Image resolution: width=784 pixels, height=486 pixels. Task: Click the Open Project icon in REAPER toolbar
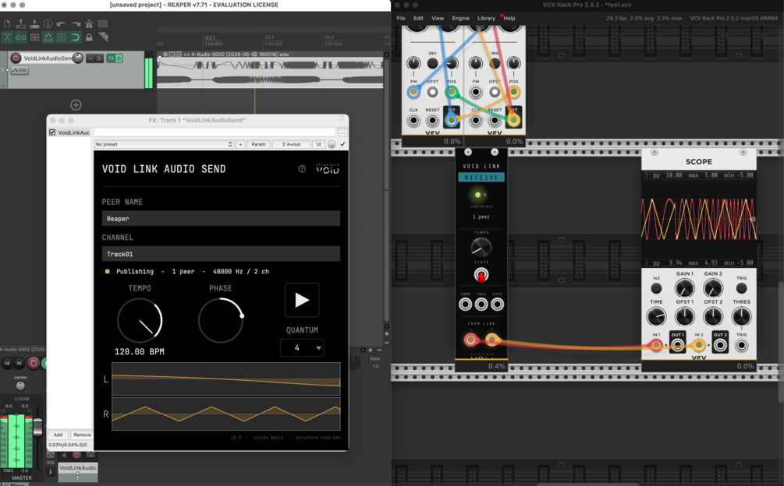click(21, 23)
